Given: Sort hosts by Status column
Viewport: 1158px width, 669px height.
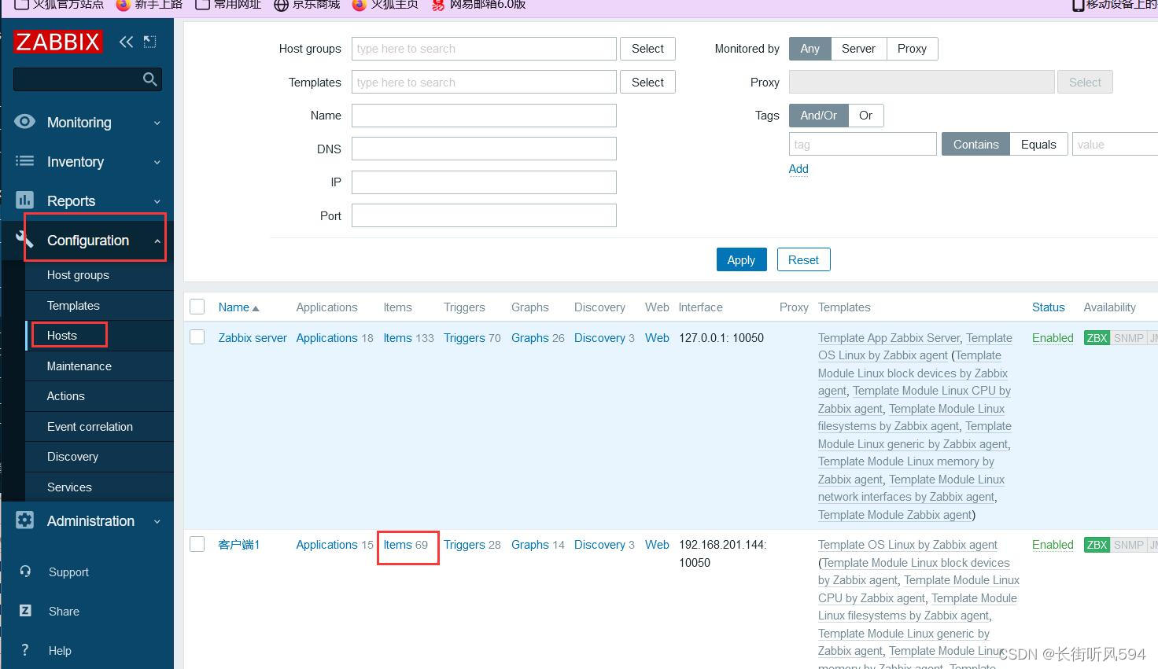Looking at the screenshot, I should pyautogui.click(x=1048, y=307).
